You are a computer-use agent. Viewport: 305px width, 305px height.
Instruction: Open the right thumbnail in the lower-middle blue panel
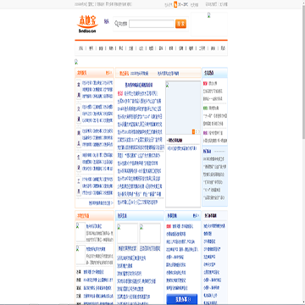point(150,233)
